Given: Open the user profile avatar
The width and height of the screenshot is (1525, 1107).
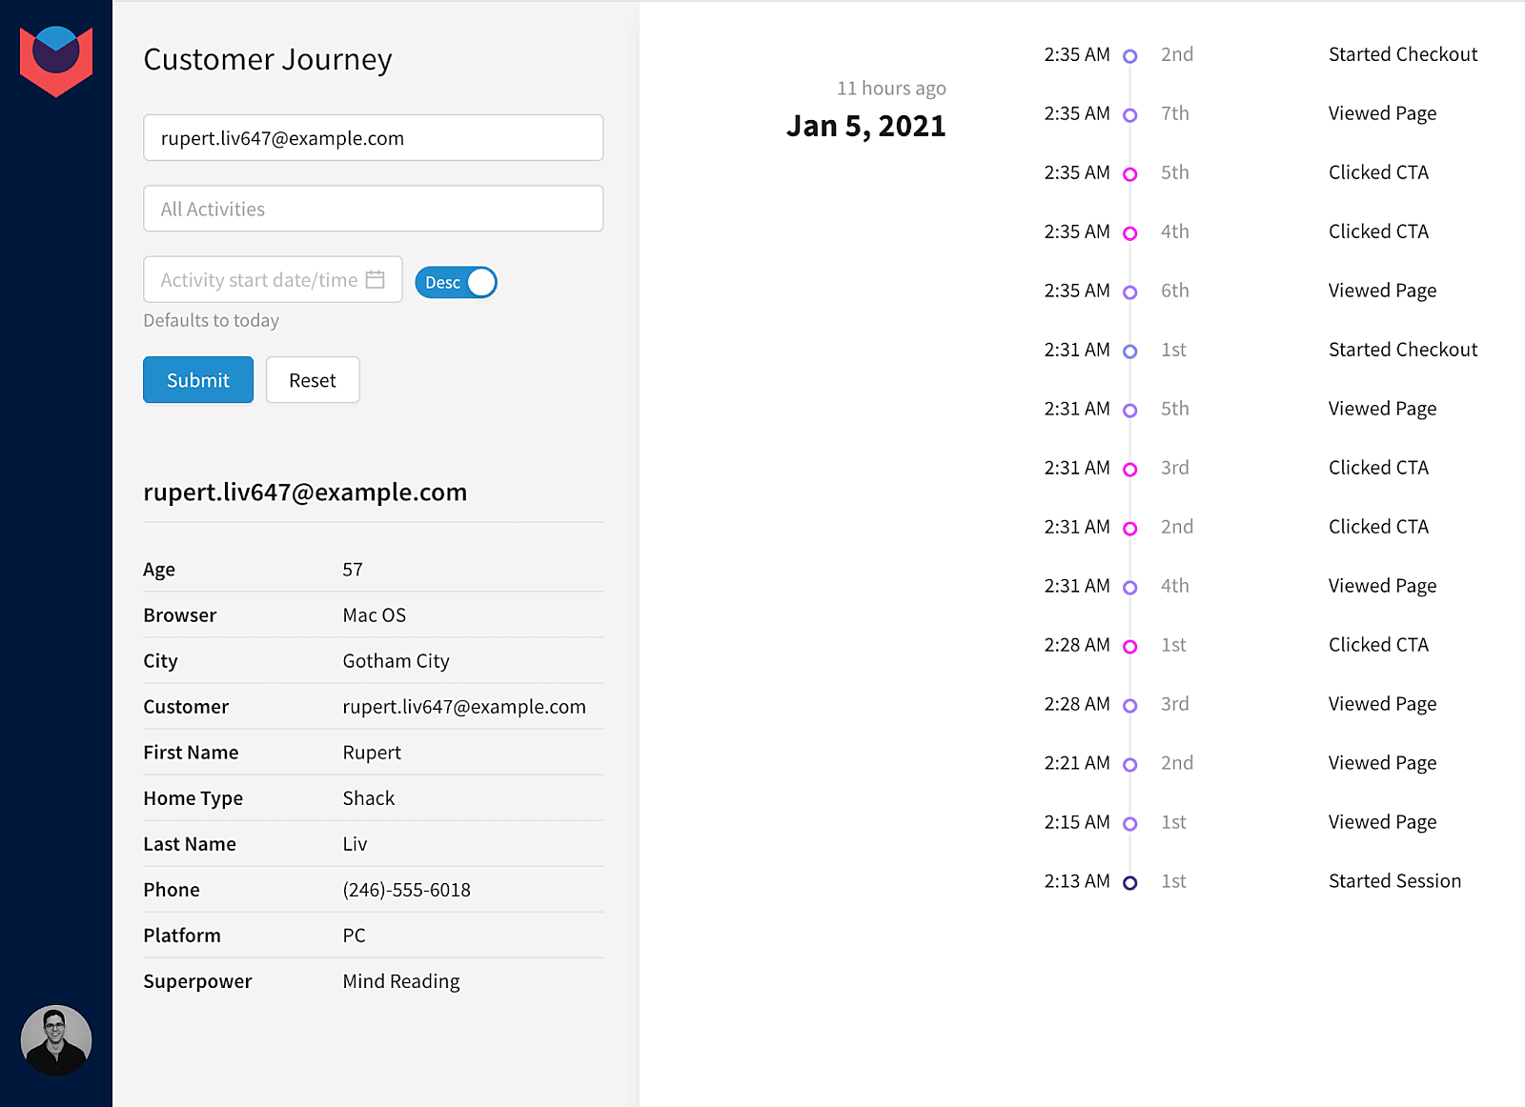Looking at the screenshot, I should tap(56, 1040).
